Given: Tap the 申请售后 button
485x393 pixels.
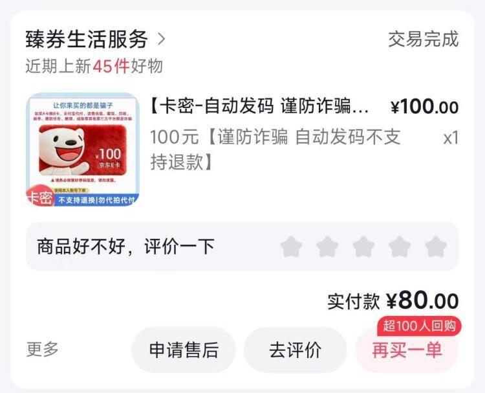Looking at the screenshot, I should 184,350.
